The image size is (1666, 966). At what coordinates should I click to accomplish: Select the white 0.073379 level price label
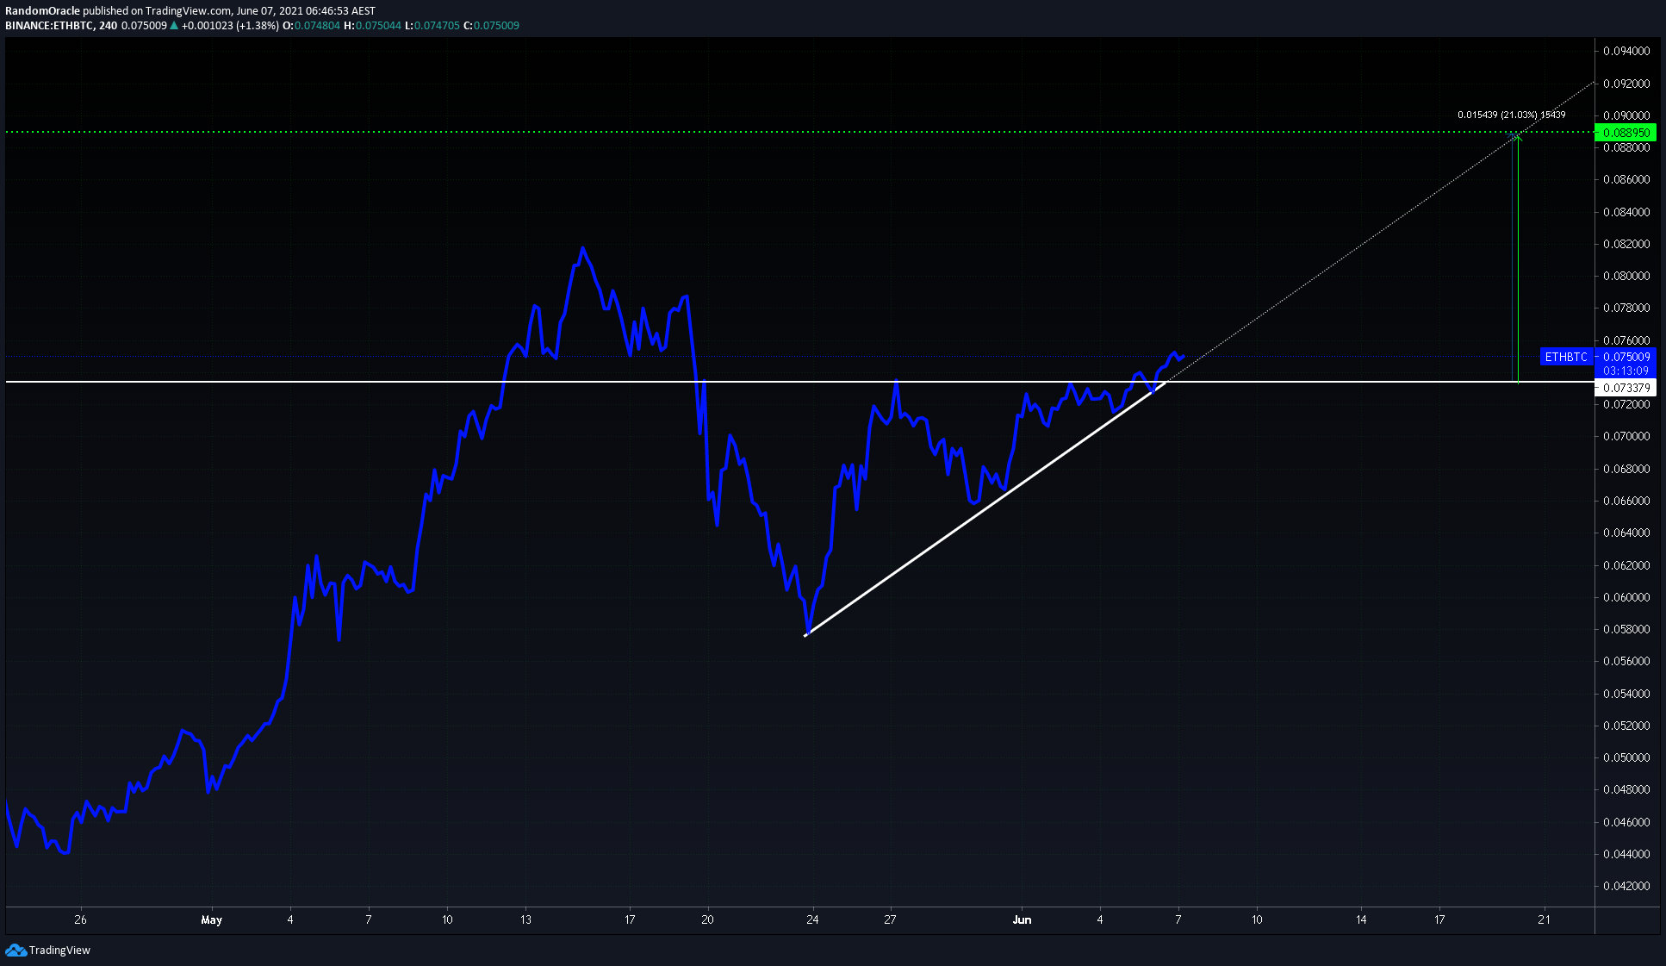point(1626,388)
